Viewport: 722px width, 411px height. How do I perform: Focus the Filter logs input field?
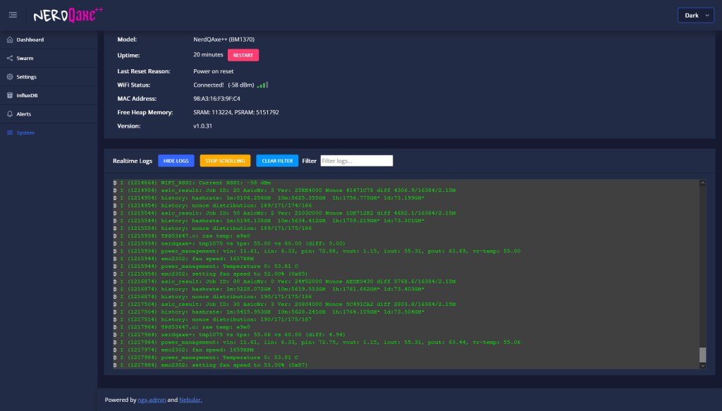(356, 161)
